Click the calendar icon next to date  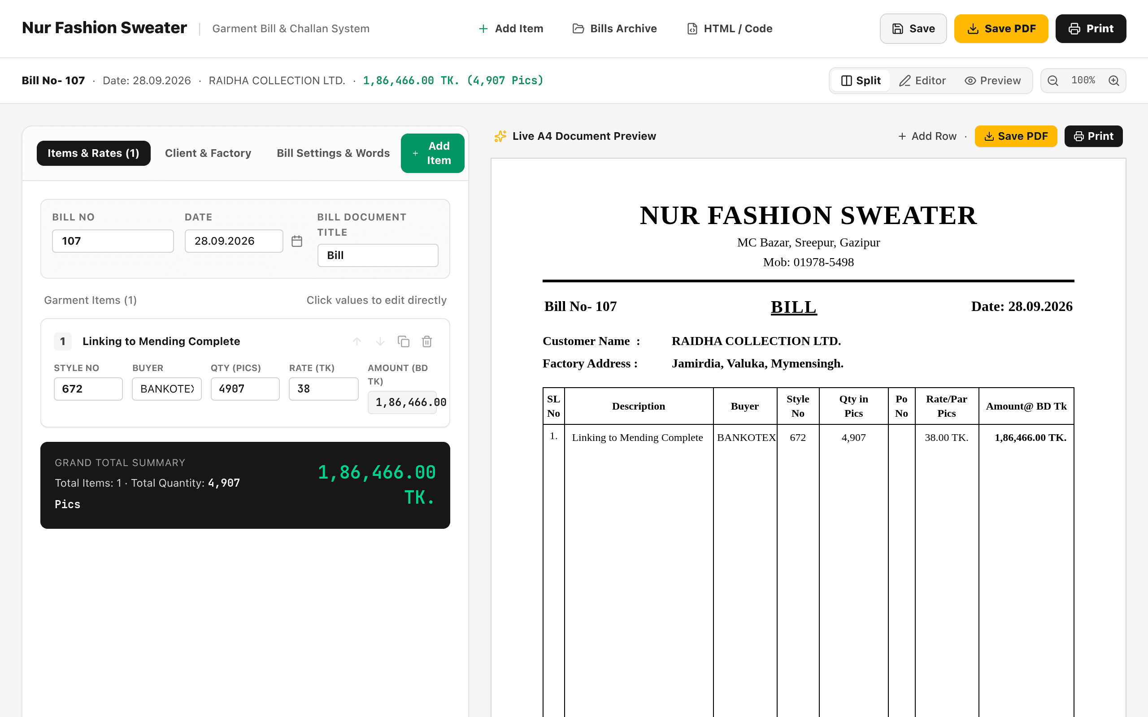(297, 241)
